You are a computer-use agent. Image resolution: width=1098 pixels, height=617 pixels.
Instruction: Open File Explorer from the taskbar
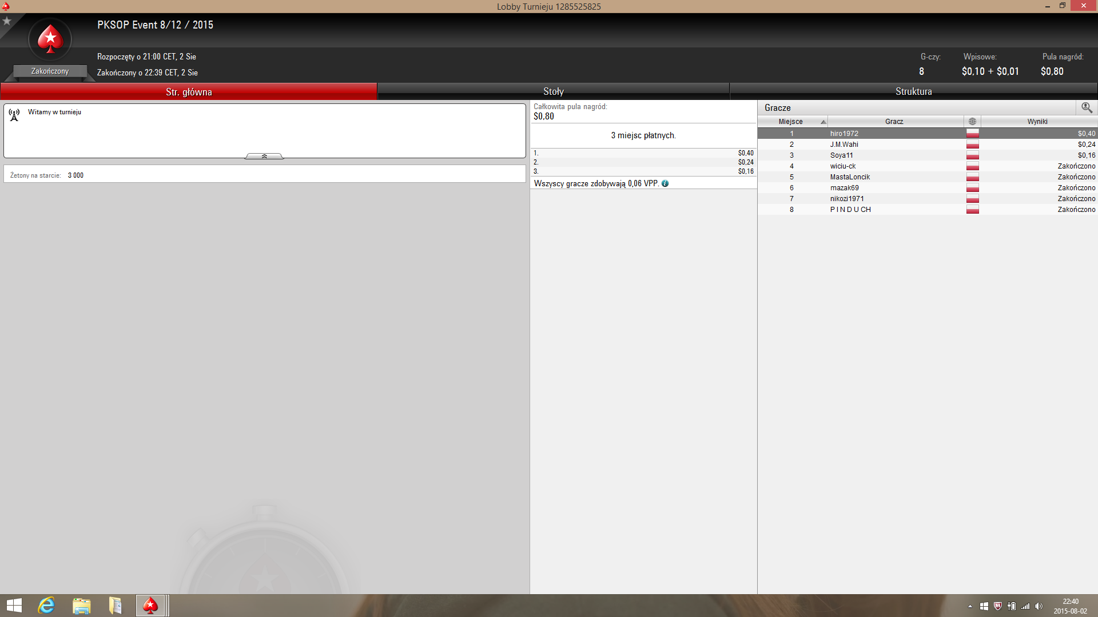click(82, 606)
